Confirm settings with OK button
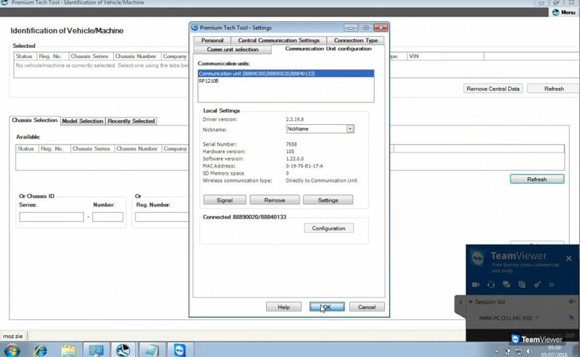The width and height of the screenshot is (580, 357). point(327,307)
